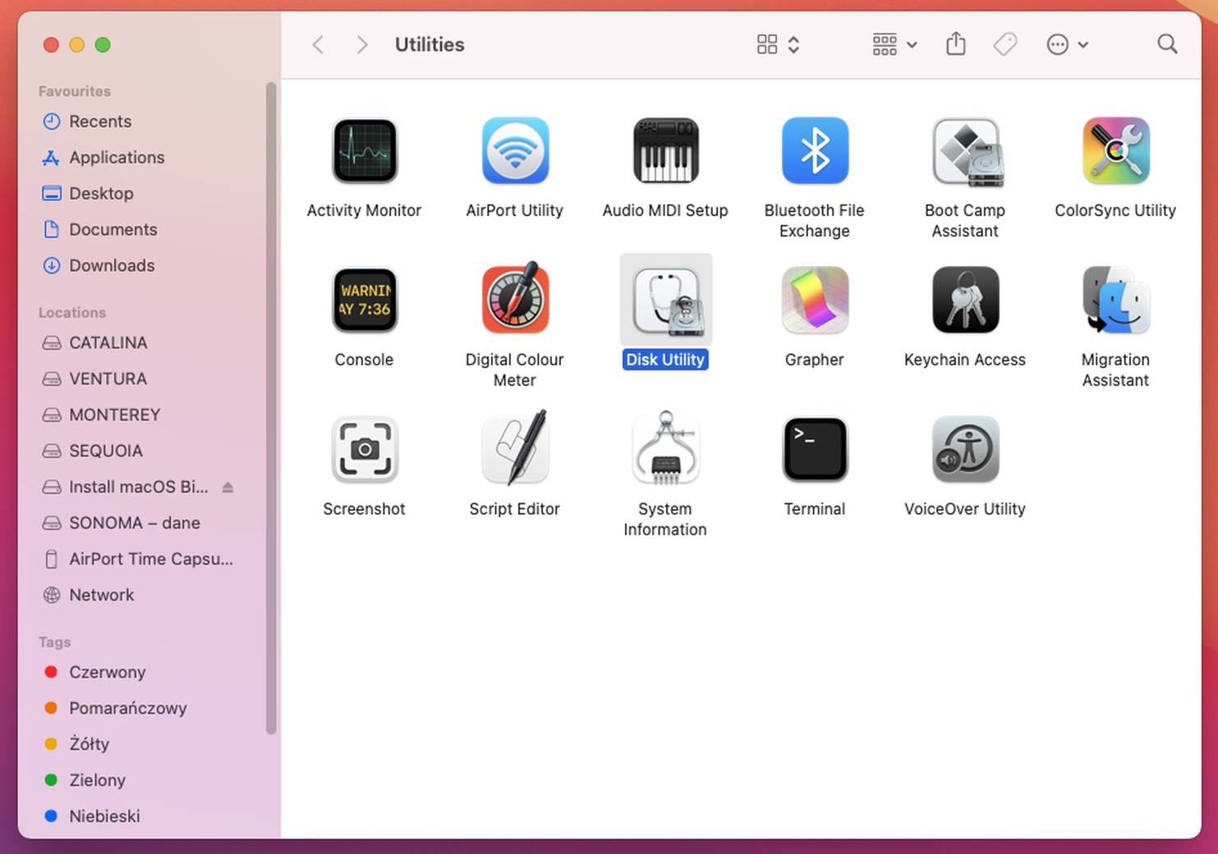Select the Migration Assistant icon
The image size is (1218, 854).
pos(1115,301)
